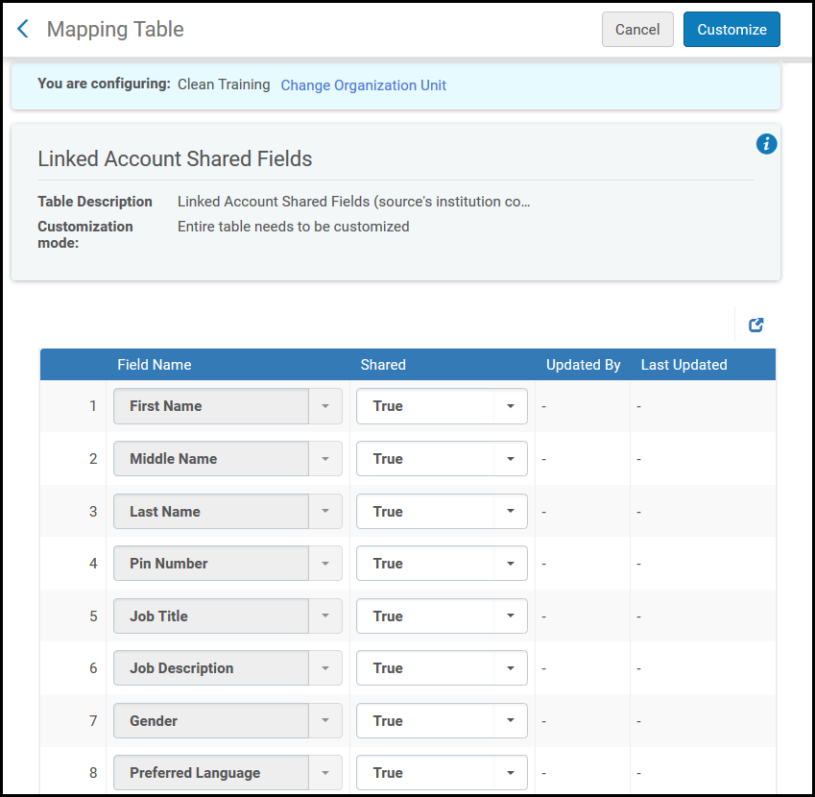Open Shared dropdown for Job Description row
Image resolution: width=815 pixels, height=797 pixels.
pyautogui.click(x=442, y=668)
